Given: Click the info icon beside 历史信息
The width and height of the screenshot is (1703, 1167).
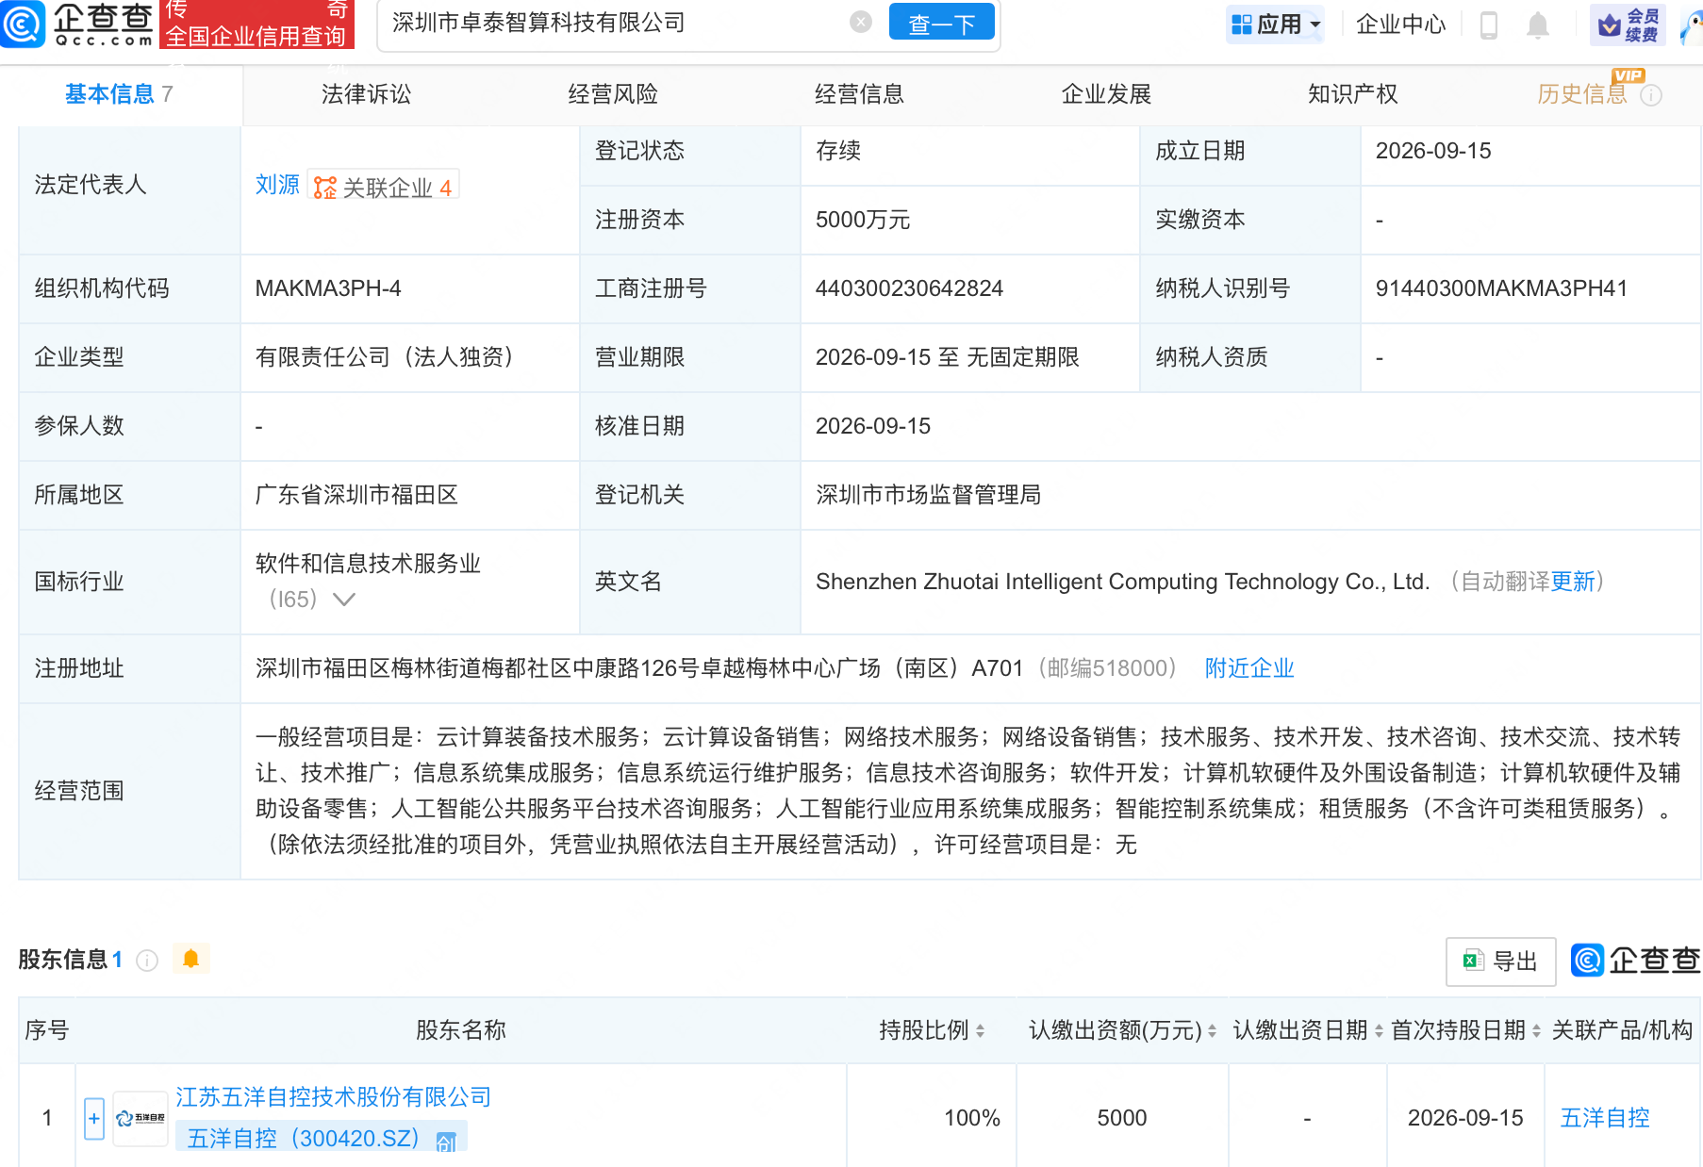Looking at the screenshot, I should (1651, 95).
